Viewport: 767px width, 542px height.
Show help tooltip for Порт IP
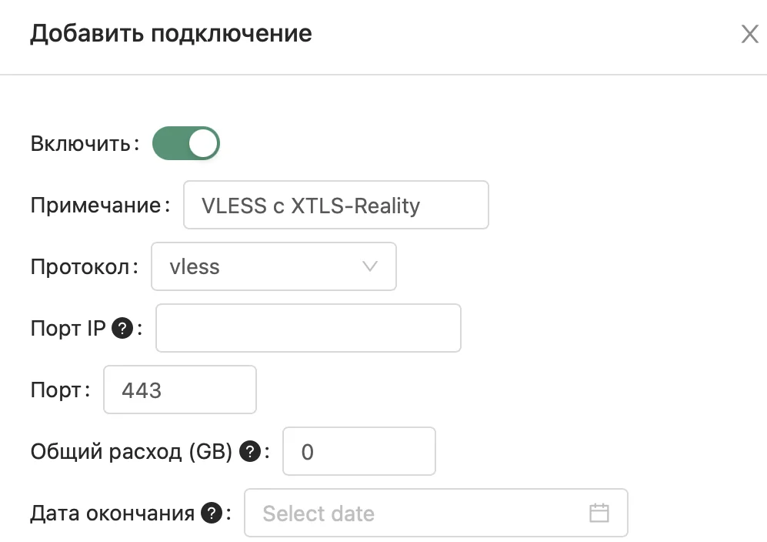tap(121, 329)
